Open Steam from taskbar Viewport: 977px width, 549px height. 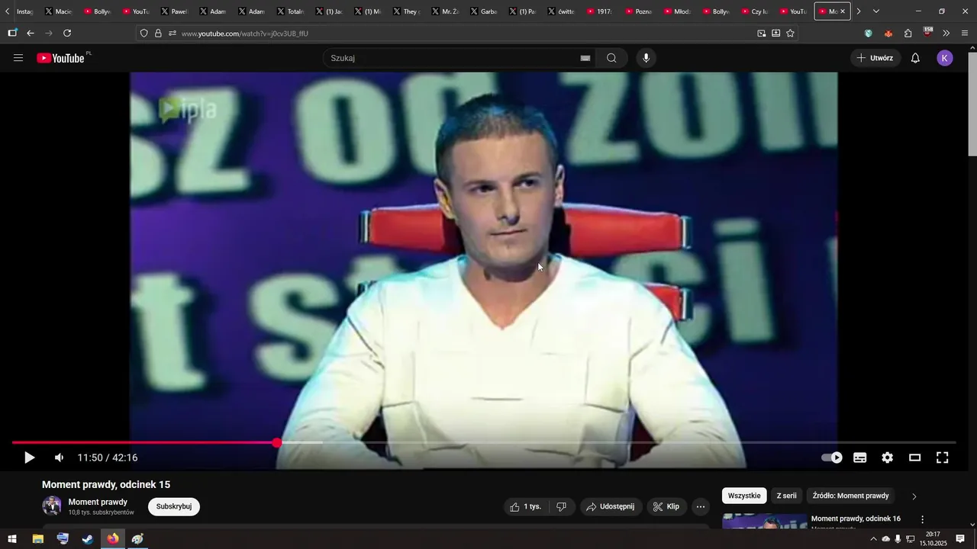pyautogui.click(x=88, y=539)
